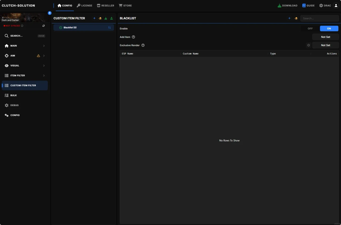
Task: Add a new custom item filter list
Action: pos(94,18)
